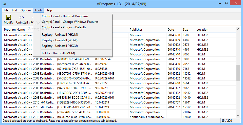Viewport: 243px width, 125px height.
Task: Click the date 20140702
Action: point(174,59)
